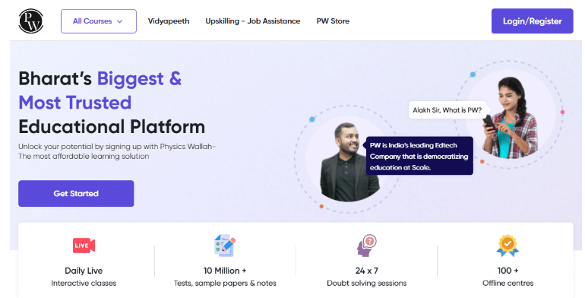Click the 'Educational Platform' heading line

click(x=112, y=127)
